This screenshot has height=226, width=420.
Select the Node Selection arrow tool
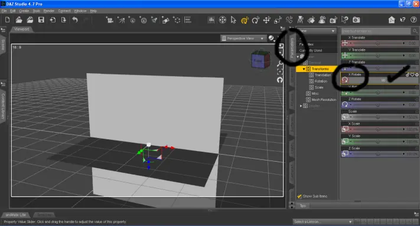tap(233, 20)
